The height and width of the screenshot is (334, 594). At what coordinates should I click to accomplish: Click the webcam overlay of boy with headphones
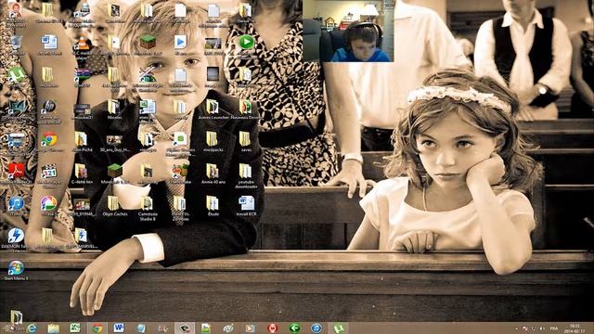pos(348,31)
